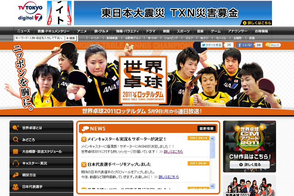Viewport: 294px width, 196px height.
Task: Open the 地デジ sub-navigation link
Action: point(204,38)
